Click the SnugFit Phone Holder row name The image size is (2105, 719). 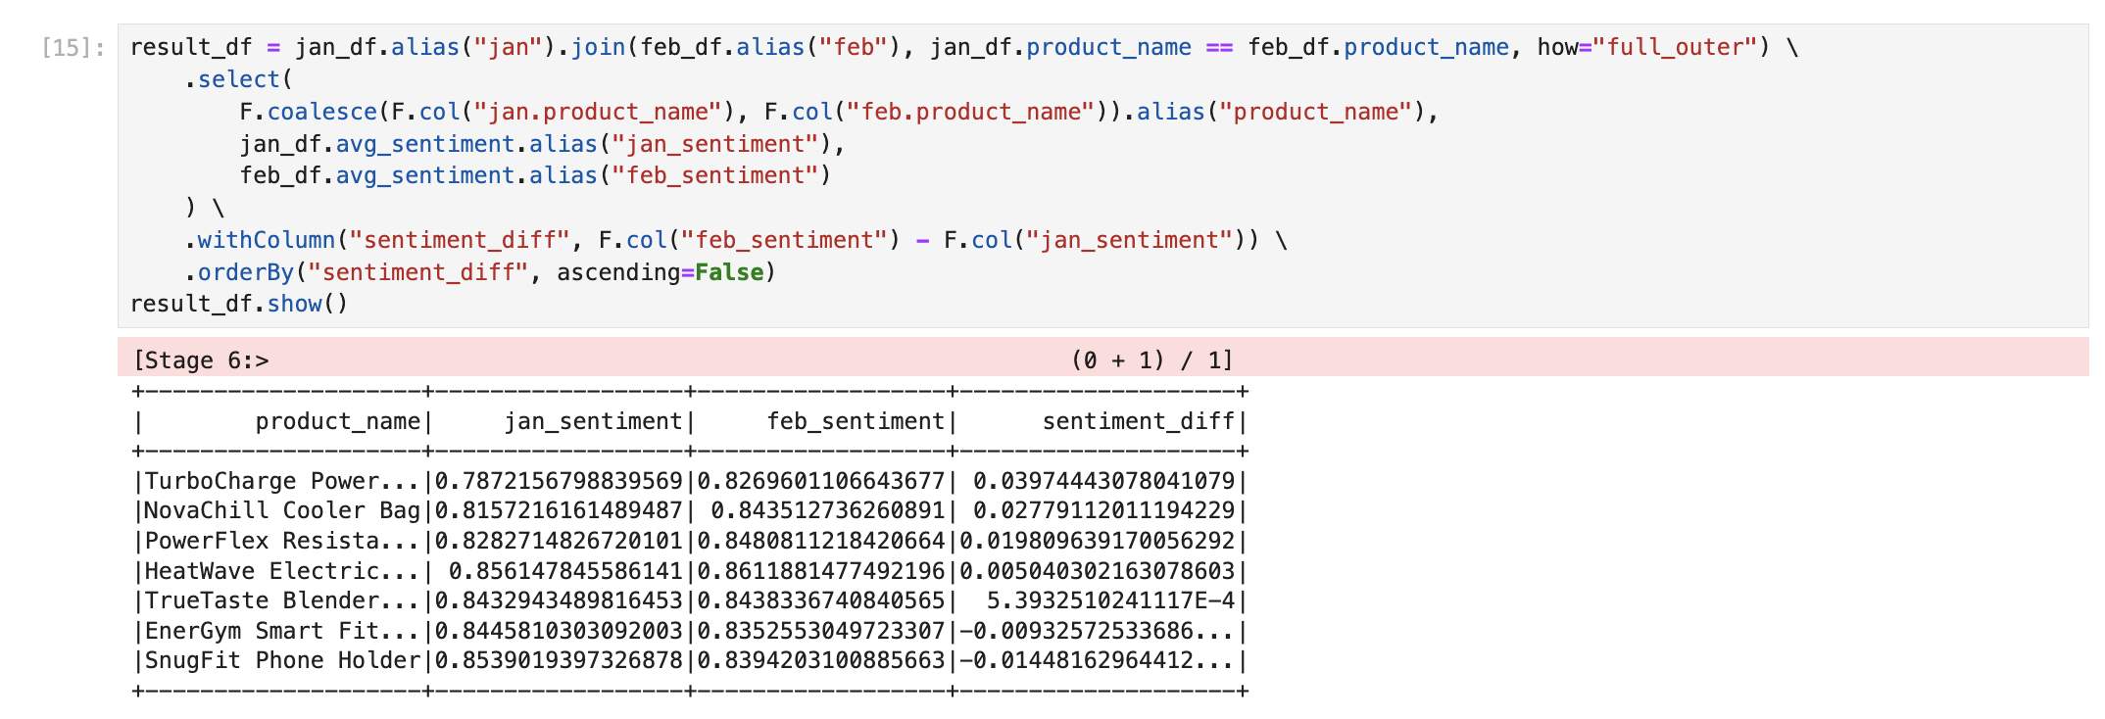click(282, 660)
